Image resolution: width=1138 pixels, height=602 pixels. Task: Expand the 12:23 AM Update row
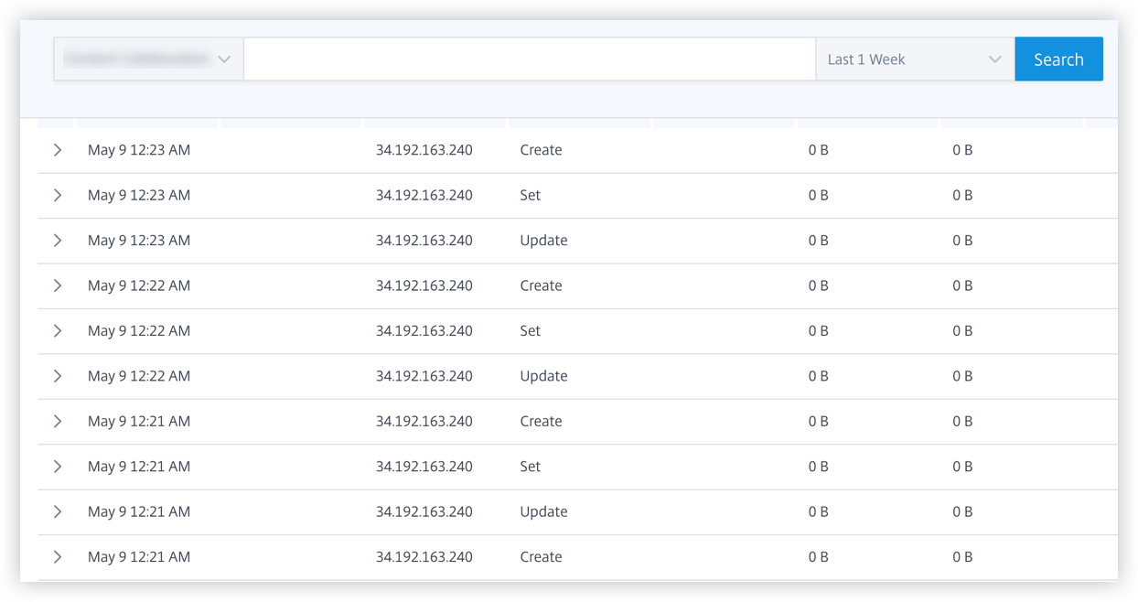tap(58, 241)
